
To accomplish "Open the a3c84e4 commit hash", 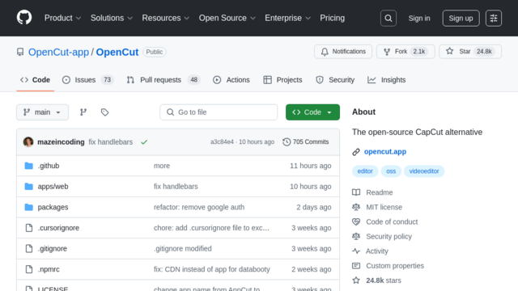I will (222, 142).
